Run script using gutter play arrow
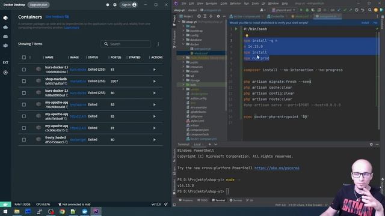 (236, 29)
